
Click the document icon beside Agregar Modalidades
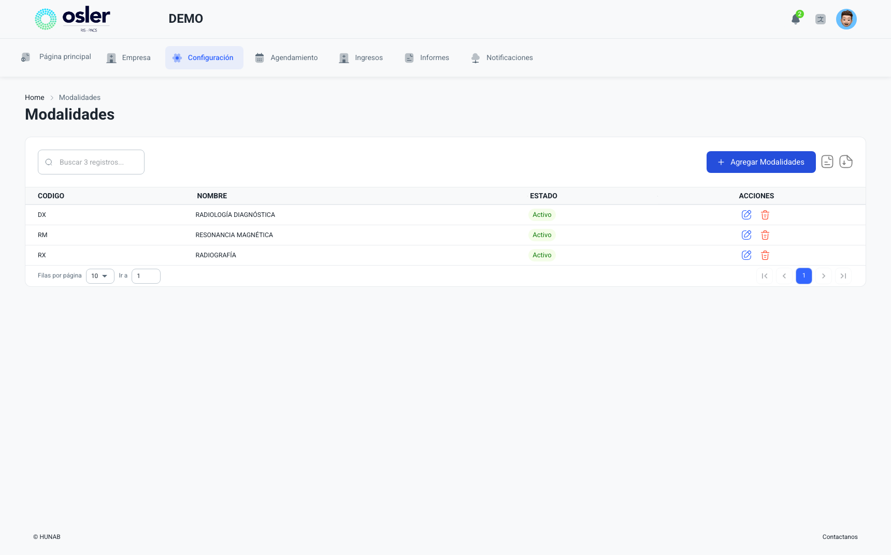pyautogui.click(x=827, y=162)
